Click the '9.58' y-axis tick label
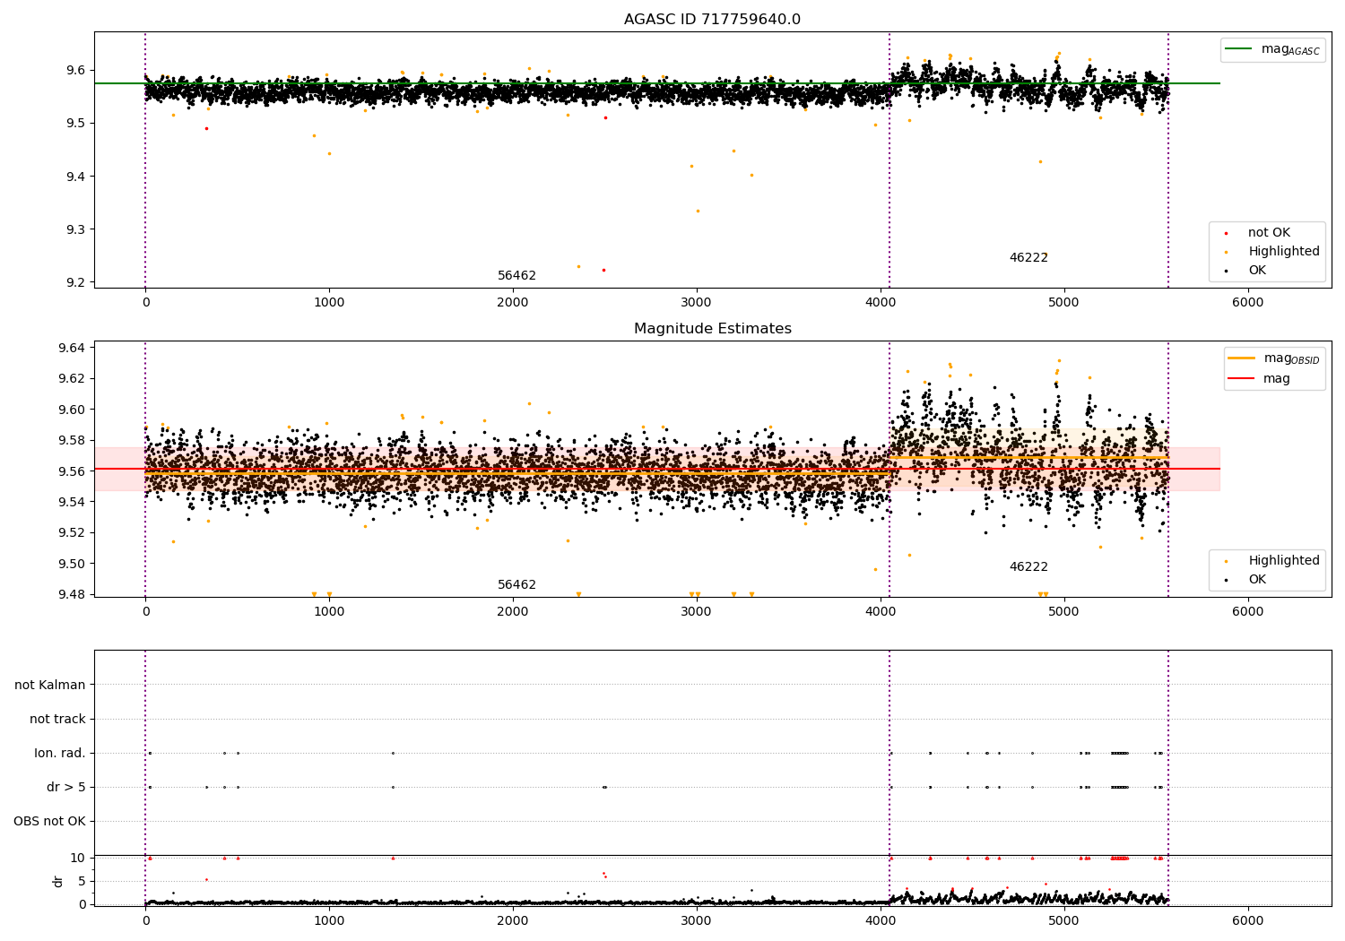The width and height of the screenshot is (1345, 941). click(x=72, y=440)
